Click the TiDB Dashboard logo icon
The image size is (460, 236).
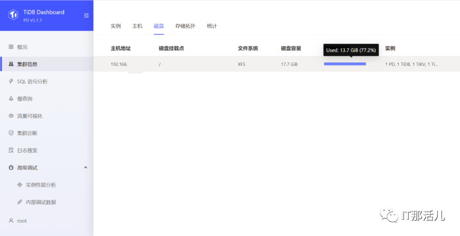(x=13, y=15)
